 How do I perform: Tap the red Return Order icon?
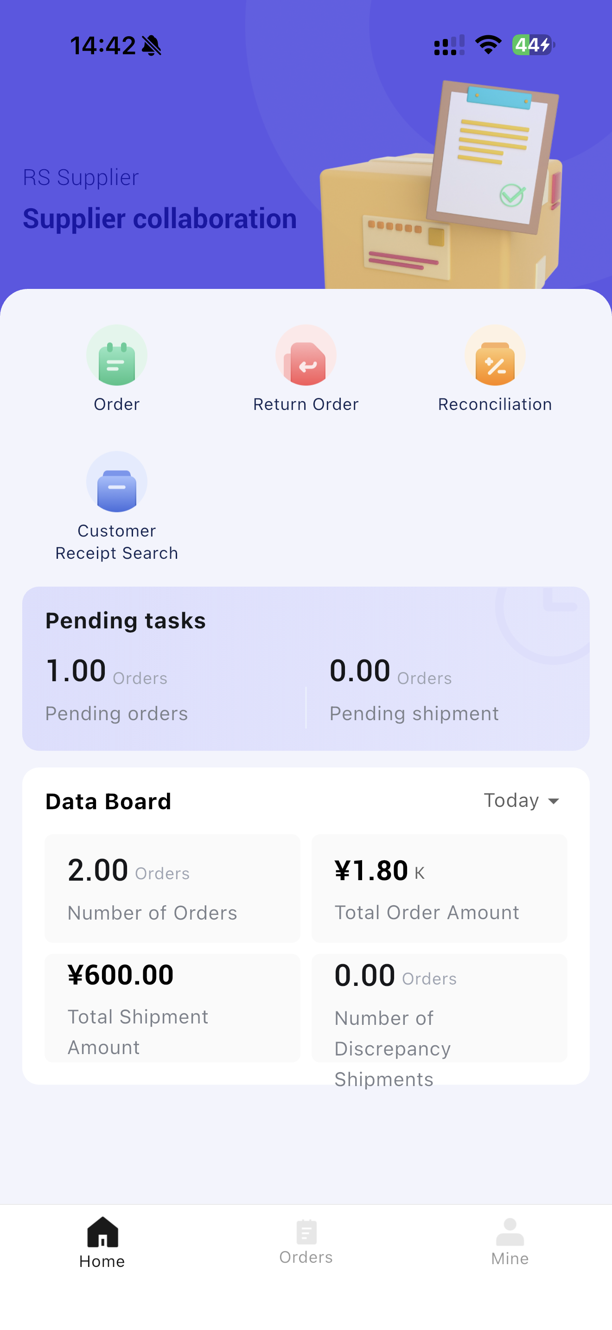[306, 356]
